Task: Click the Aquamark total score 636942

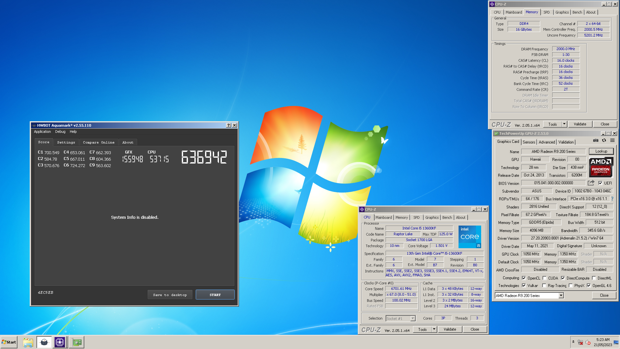Action: point(204,157)
